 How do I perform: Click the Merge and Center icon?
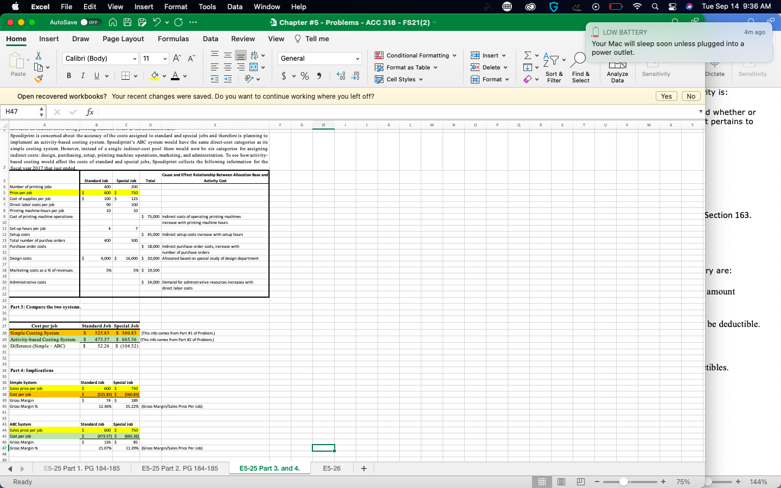click(x=254, y=67)
